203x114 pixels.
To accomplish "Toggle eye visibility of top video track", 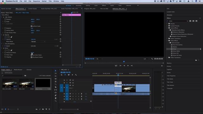I will coord(73,80).
